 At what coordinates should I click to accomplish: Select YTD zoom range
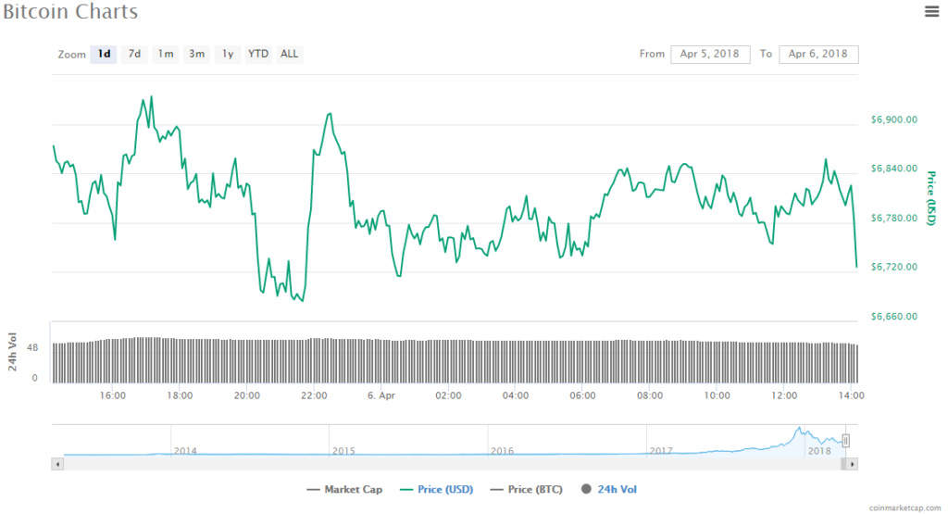(258, 54)
